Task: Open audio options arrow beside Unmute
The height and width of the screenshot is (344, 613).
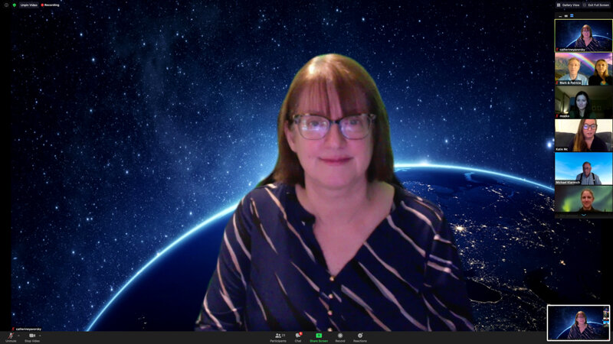Action: [x=18, y=336]
